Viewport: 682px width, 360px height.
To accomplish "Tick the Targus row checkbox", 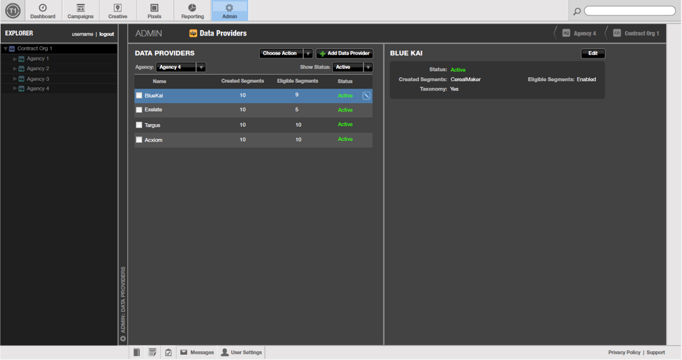I will tap(139, 125).
